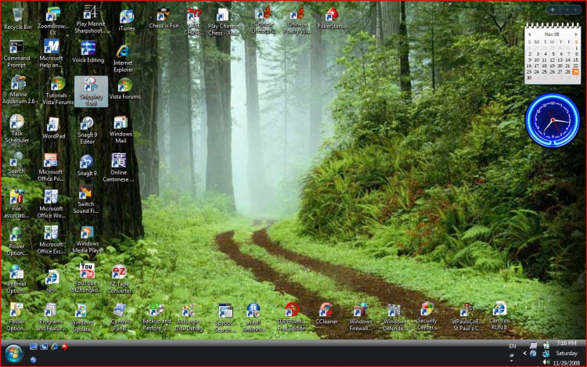Launch EZ Tape Converter shortcut
Viewport: 587px width, 367px height.
pyautogui.click(x=119, y=279)
